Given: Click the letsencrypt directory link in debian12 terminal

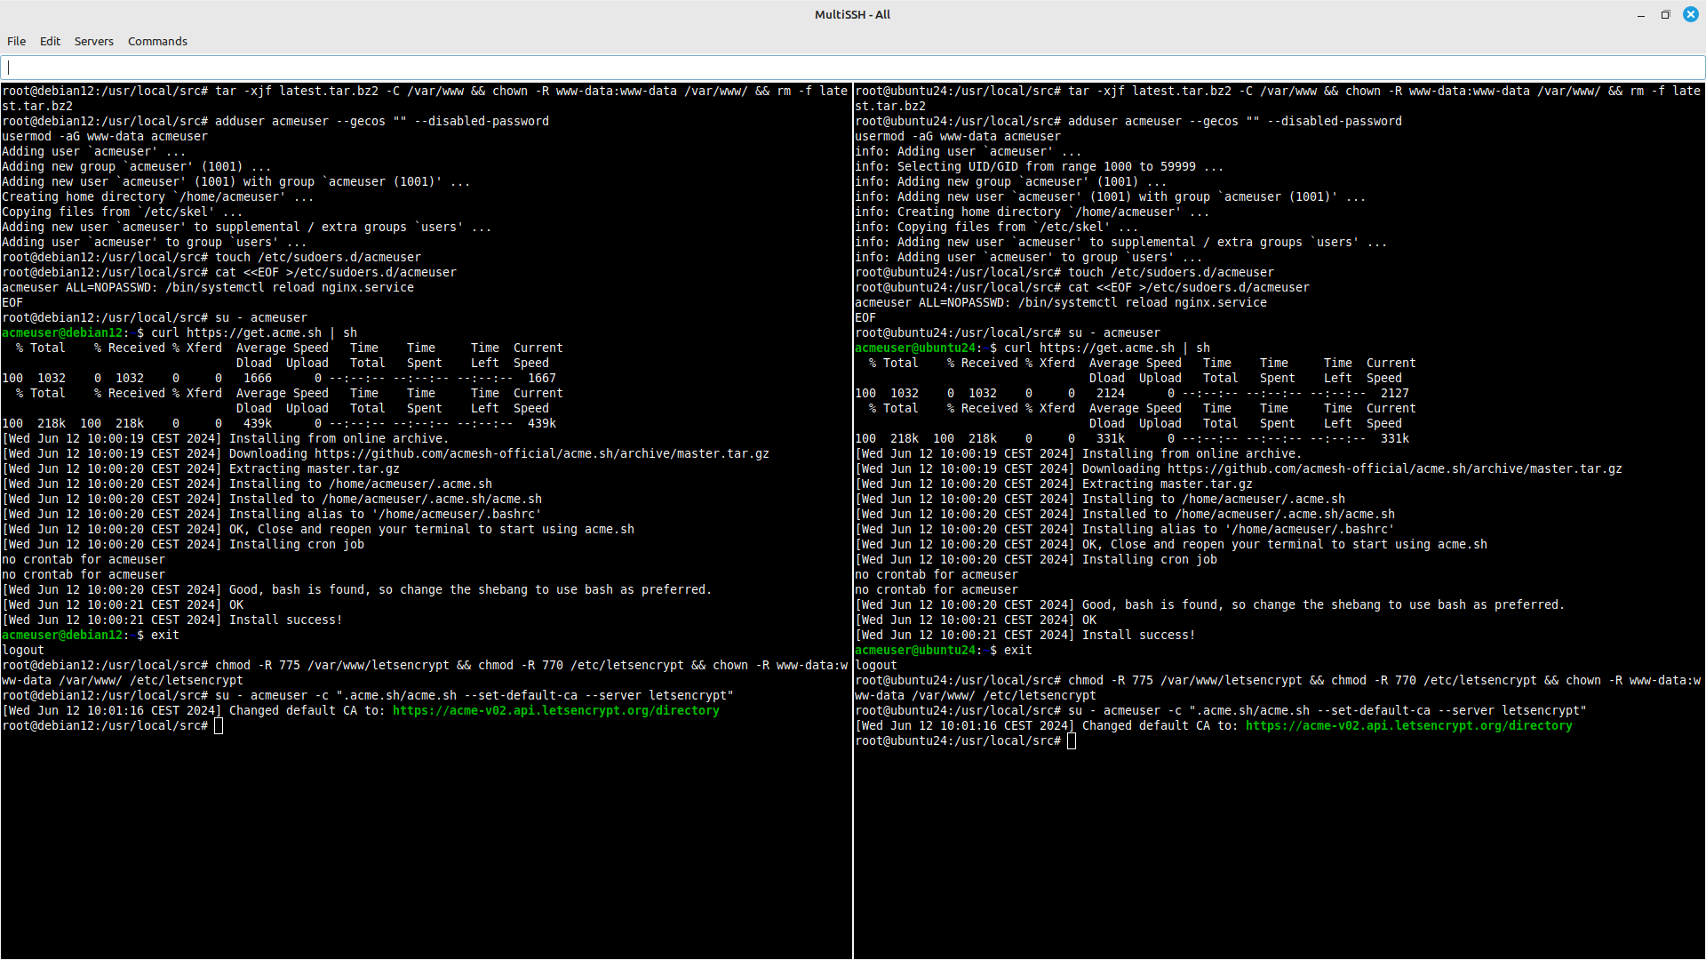Looking at the screenshot, I should [x=556, y=710].
